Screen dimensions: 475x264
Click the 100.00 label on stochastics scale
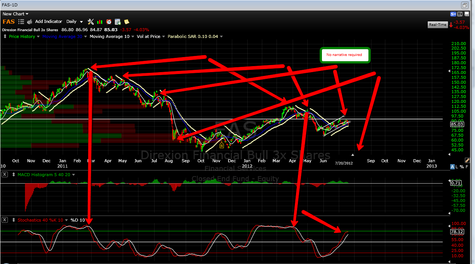click(x=459, y=223)
